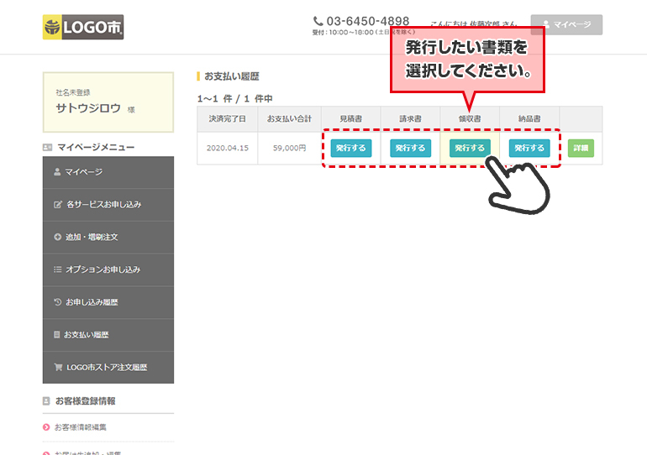Open オプションお申し込み menu item
647x455 pixels.
point(108,270)
